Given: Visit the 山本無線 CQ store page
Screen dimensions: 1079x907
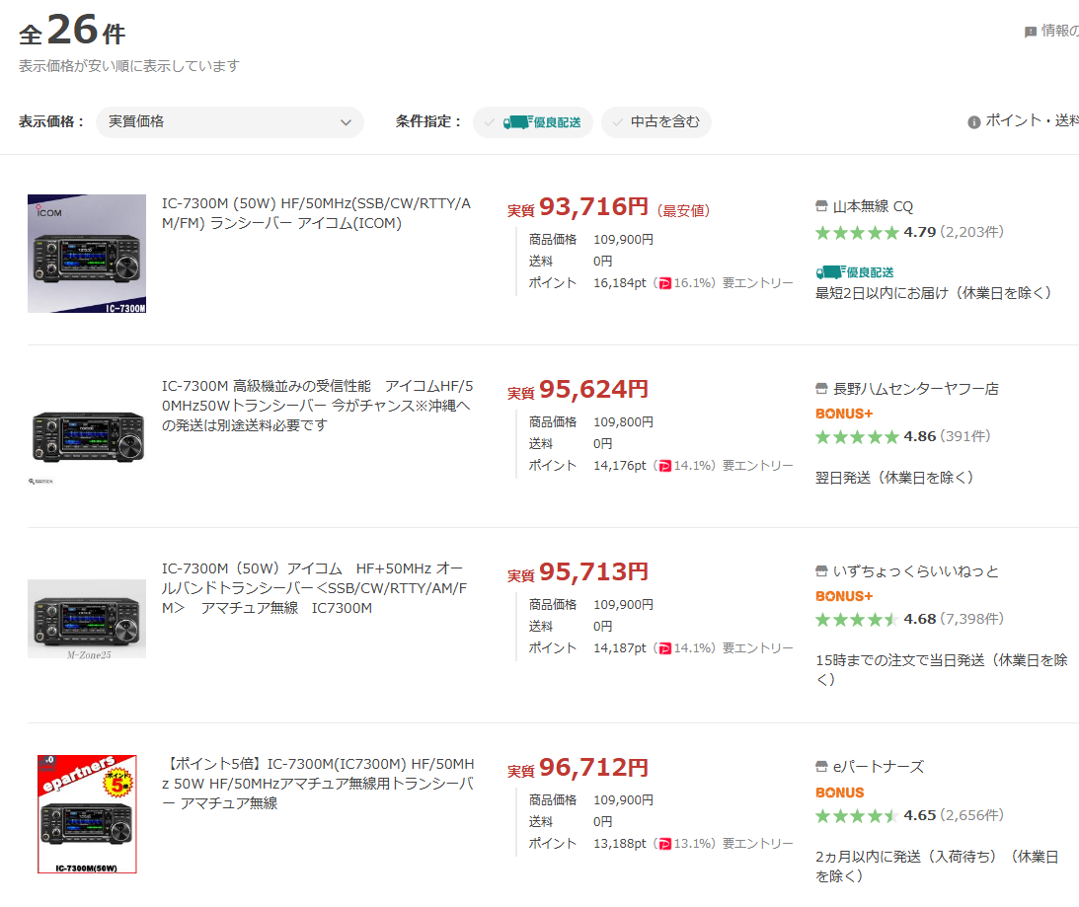Looking at the screenshot, I should click(x=873, y=206).
